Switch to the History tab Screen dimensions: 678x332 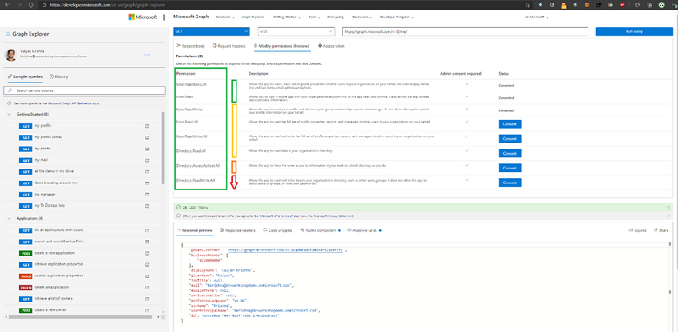[x=59, y=77]
